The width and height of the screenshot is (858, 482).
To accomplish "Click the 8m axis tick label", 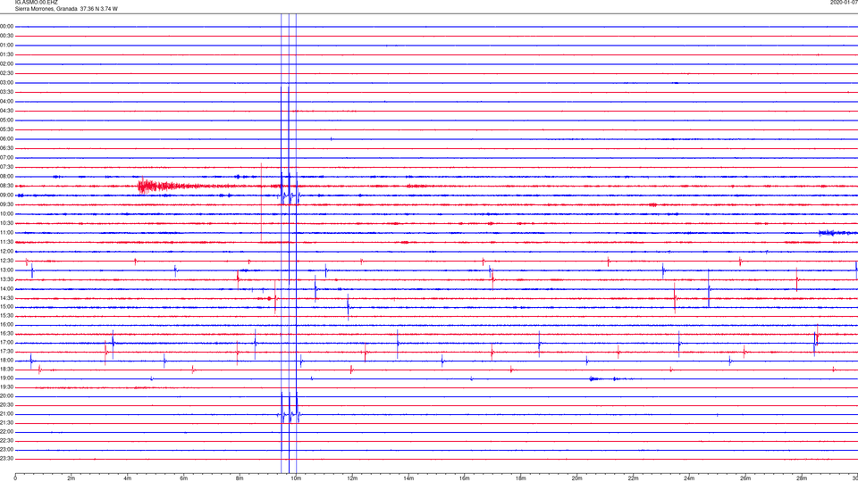I will coord(240,478).
